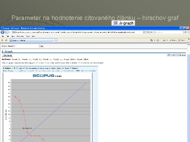The width and height of the screenshot is (190, 142).
Task: Click the magnifier search icon
Action: point(185,32)
